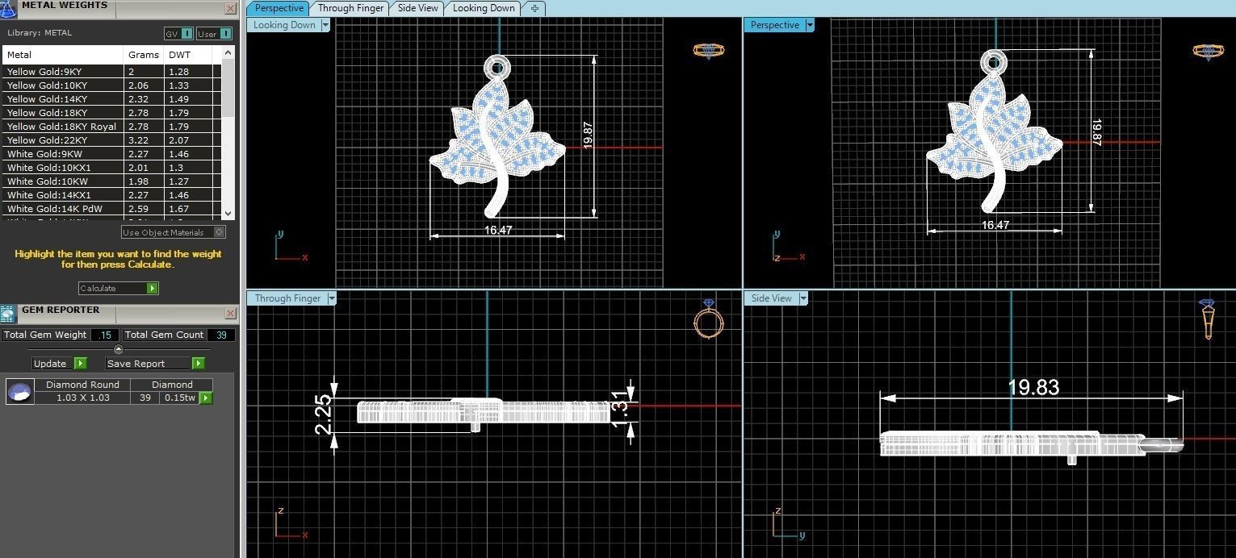1236x558 pixels.
Task: Open the Looking Down viewport dropdown
Action: click(325, 25)
